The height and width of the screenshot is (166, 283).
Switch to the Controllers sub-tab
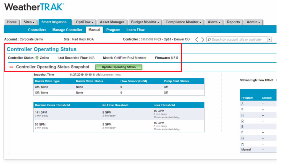click(37, 30)
